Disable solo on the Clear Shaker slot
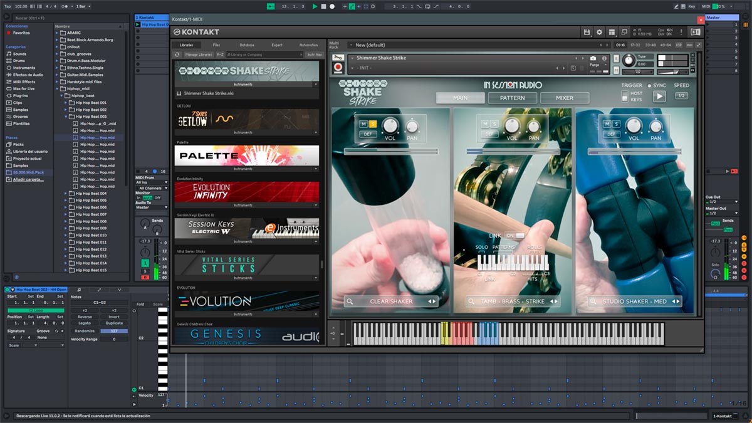The width and height of the screenshot is (752, 423). click(372, 123)
